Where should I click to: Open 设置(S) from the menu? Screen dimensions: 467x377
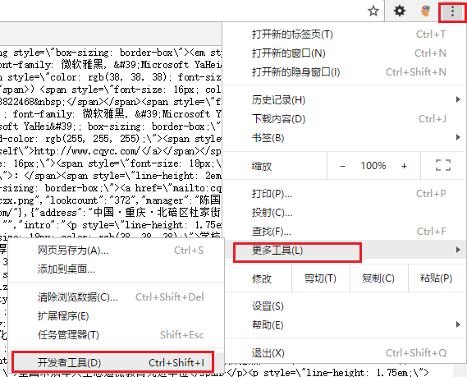pyautogui.click(x=342, y=306)
